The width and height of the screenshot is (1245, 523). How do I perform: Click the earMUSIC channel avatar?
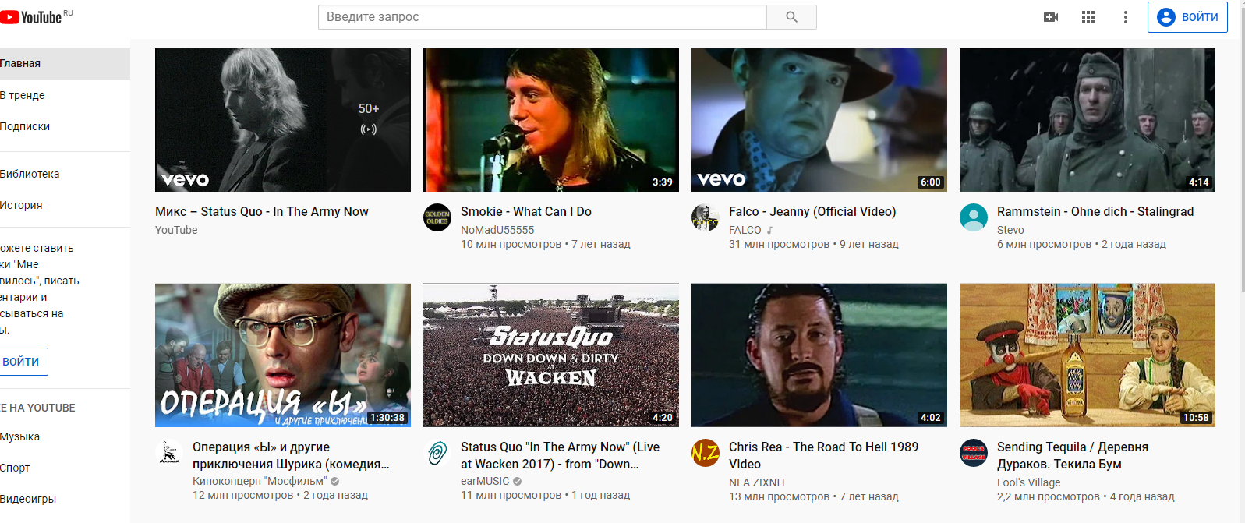(x=437, y=453)
